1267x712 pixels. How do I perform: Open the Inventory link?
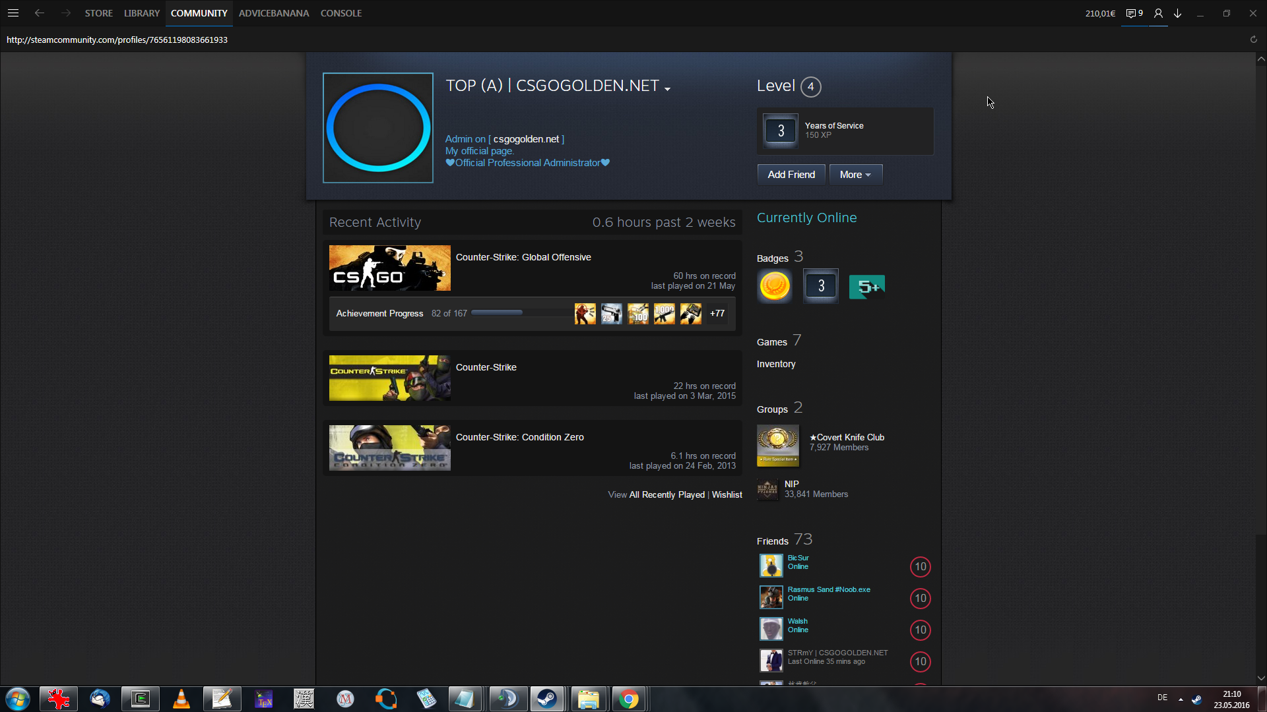[x=775, y=364]
